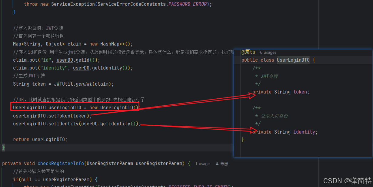This screenshot has height=187, width=373.
Task: Click the @Data annotation in the popup
Action: (248, 52)
